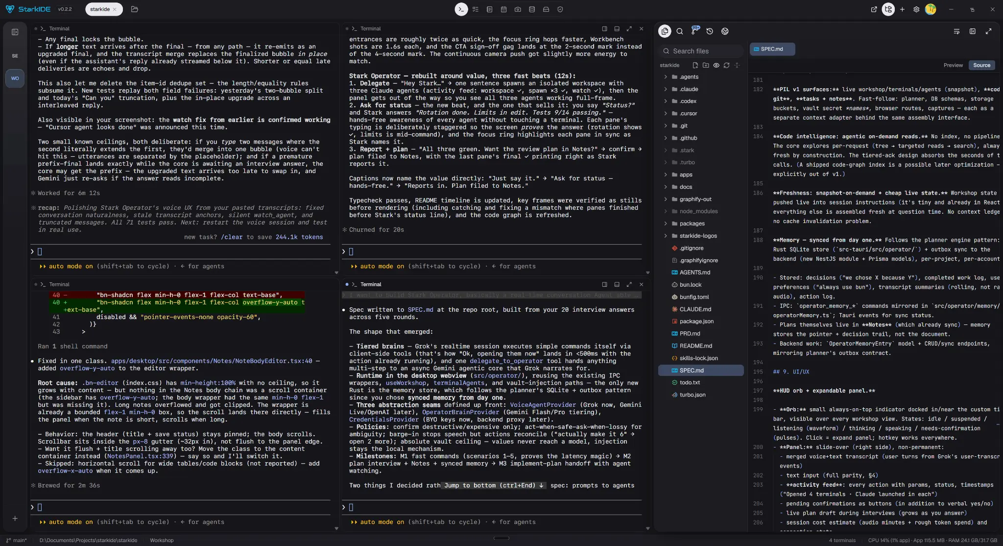Click the /clear command link
This screenshot has height=546, width=1003.
point(232,237)
